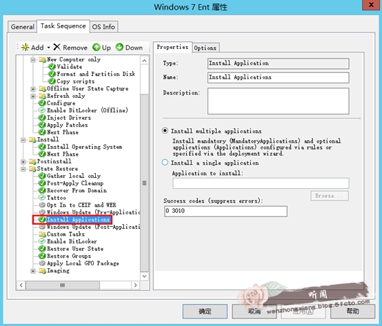382x326 pixels.
Task: Click the Restore Groups step icon
Action: 42,256
